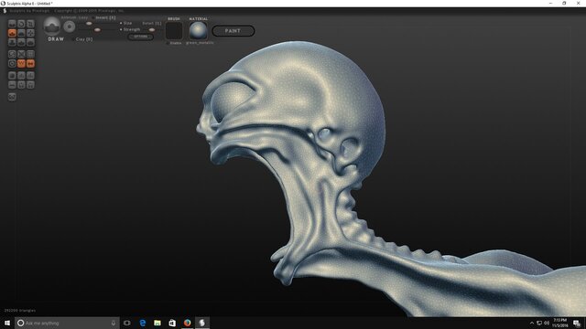Expand the hidden system tray icons
The image size is (586, 329).
(532, 323)
